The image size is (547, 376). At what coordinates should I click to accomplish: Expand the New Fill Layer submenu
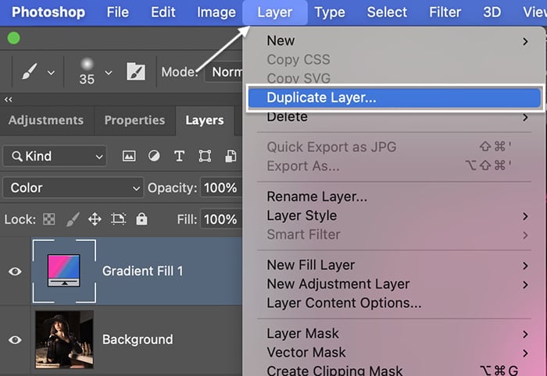click(525, 266)
